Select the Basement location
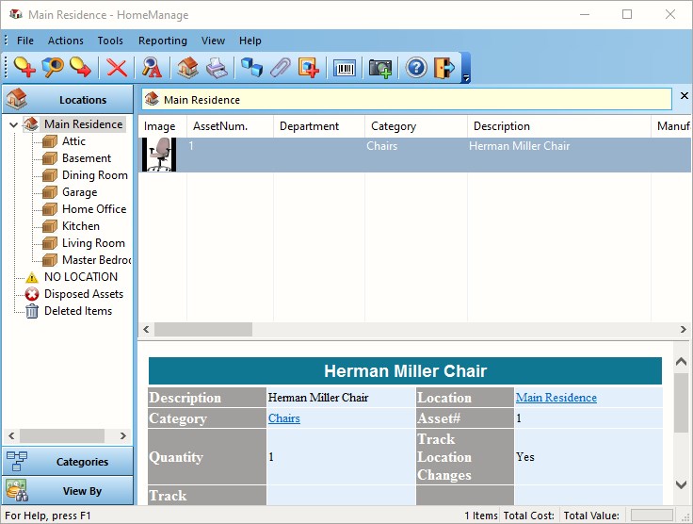 pyautogui.click(x=87, y=158)
